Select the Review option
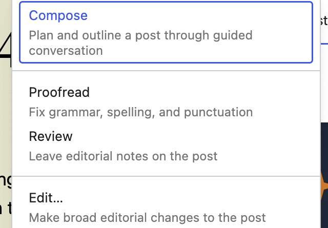The width and height of the screenshot is (328, 228). click(x=51, y=136)
